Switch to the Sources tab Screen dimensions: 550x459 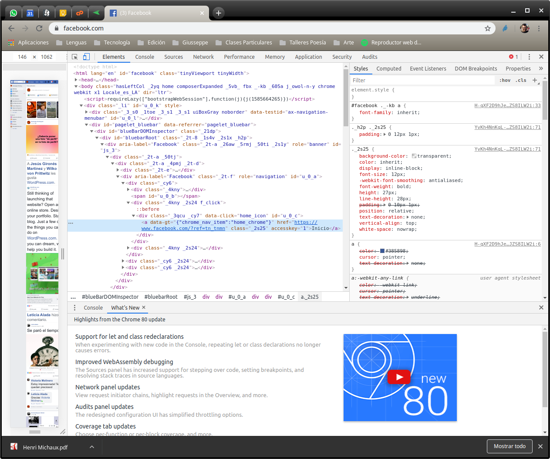[173, 57]
